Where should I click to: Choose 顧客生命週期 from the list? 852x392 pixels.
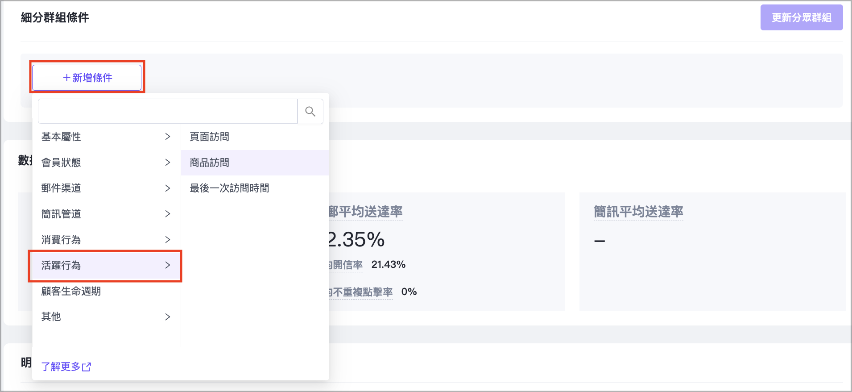pyautogui.click(x=71, y=291)
